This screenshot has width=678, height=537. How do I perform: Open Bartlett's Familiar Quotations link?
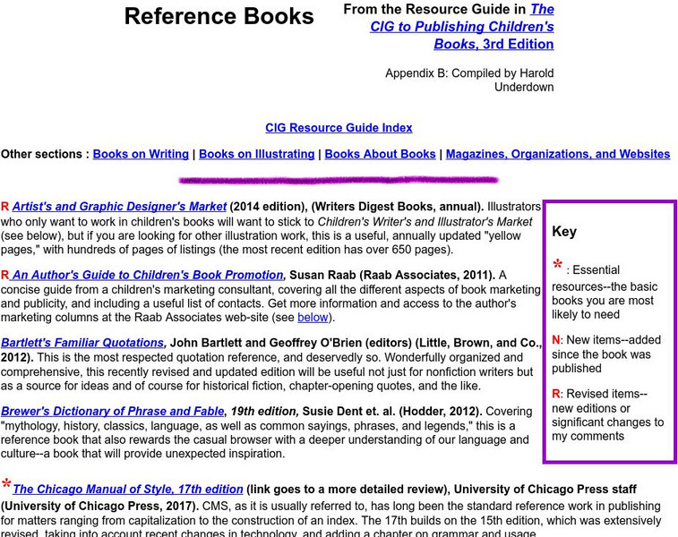point(82,343)
